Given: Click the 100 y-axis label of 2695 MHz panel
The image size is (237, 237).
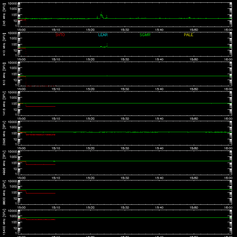Looking at the screenshot, I should point(14,133).
